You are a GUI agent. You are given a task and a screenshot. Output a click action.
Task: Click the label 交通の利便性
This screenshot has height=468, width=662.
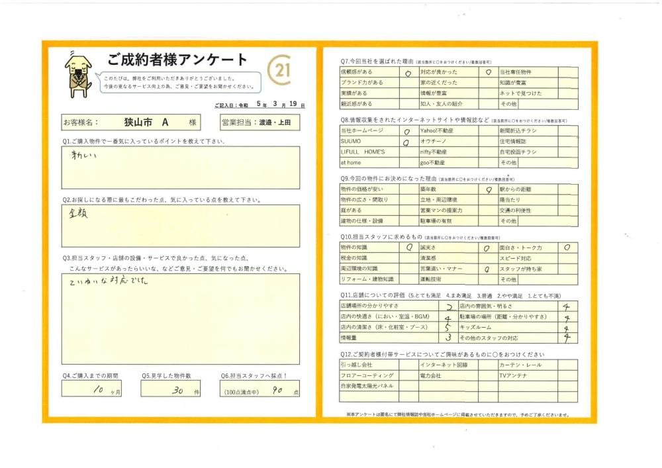[515, 210]
